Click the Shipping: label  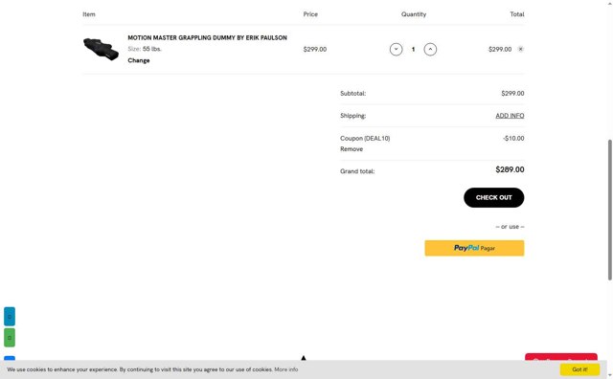(x=353, y=116)
